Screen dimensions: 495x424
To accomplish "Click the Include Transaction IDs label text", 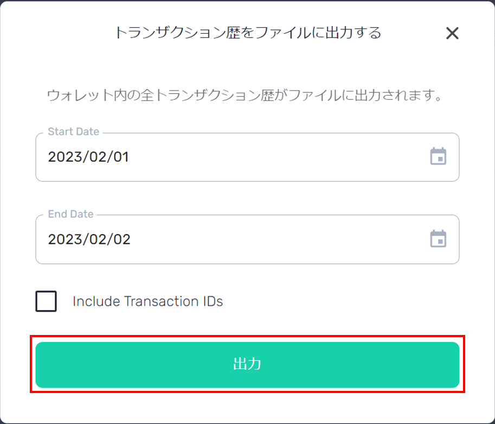I will (148, 301).
